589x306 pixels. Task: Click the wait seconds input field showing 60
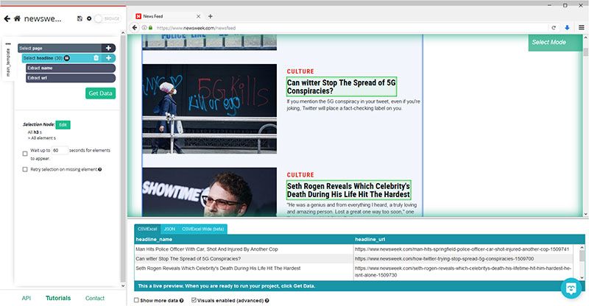(60, 150)
